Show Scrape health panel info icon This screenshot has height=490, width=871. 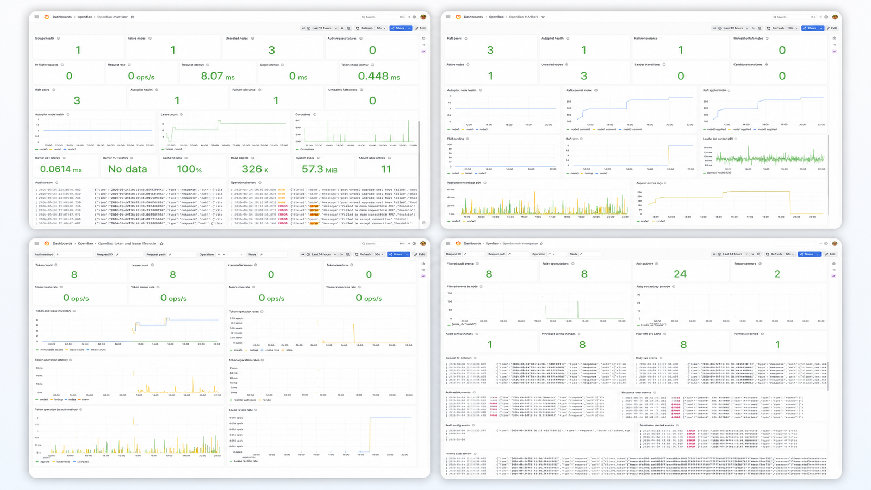pos(58,39)
